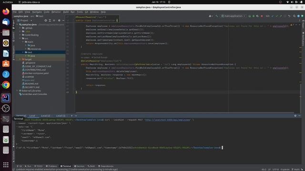This screenshot has height=171, width=305.
Task: Select SECURITY.md in the project tree
Action: pos(32,87)
